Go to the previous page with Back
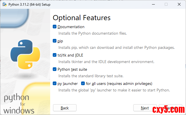The width and height of the screenshot is (186, 115). (x=65, y=108)
